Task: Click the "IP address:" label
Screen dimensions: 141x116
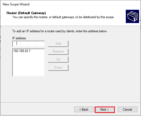Action: point(19,38)
